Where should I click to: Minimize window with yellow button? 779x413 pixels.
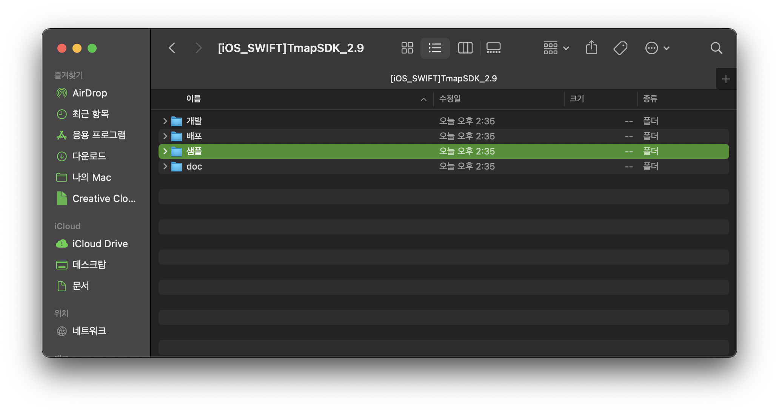click(77, 48)
